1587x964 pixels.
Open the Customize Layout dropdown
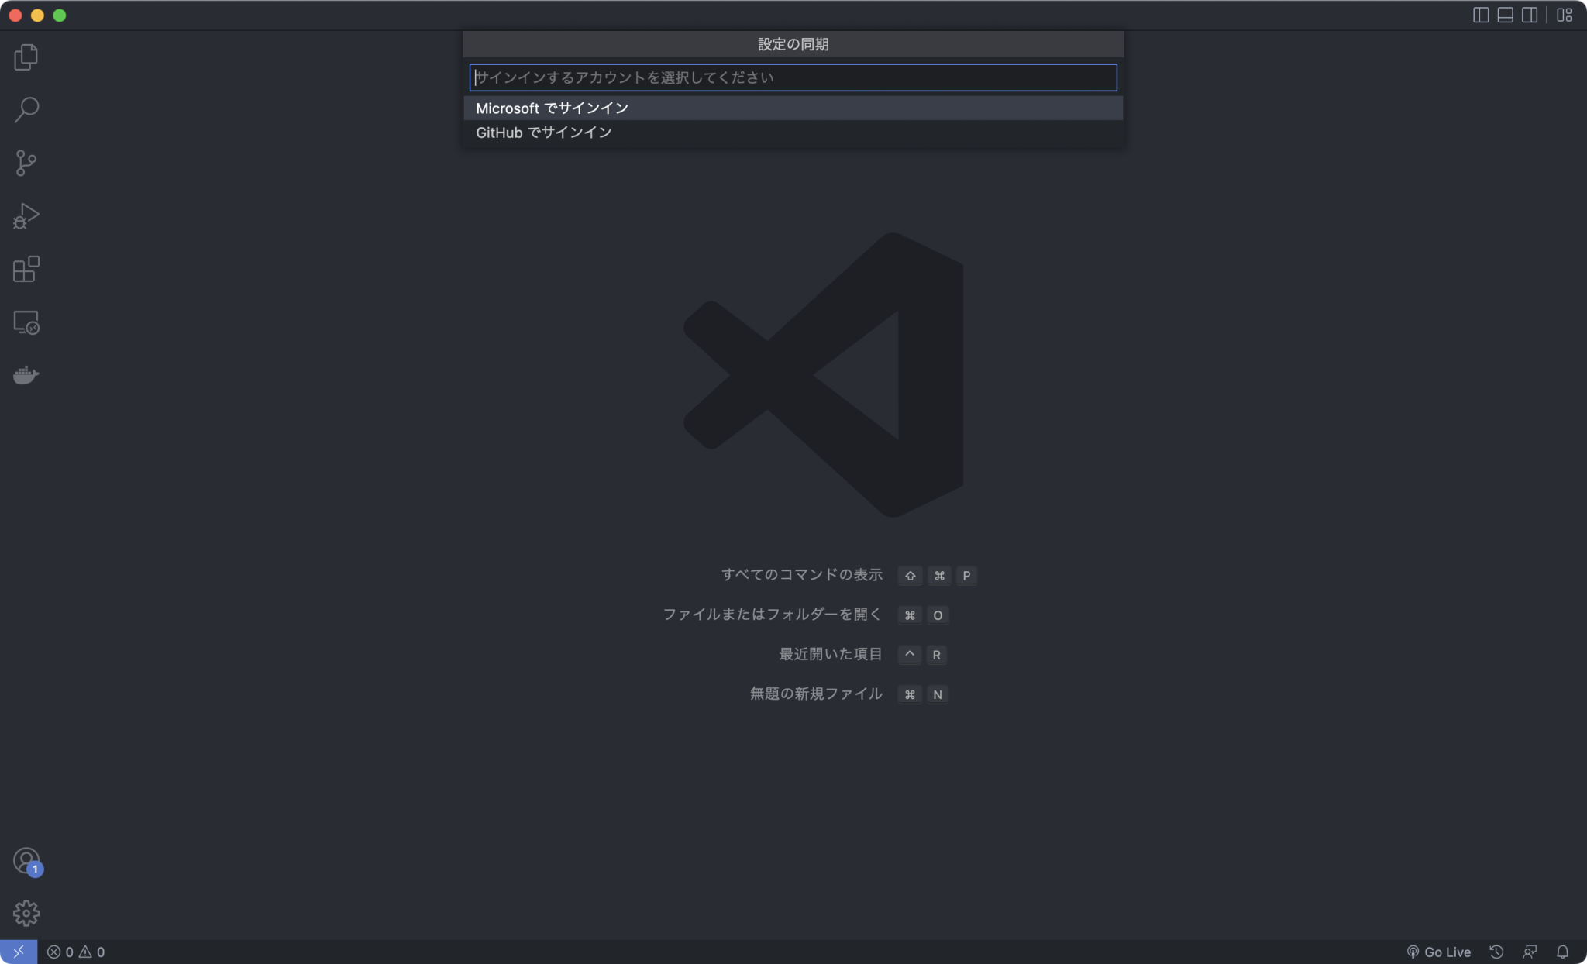(1565, 14)
